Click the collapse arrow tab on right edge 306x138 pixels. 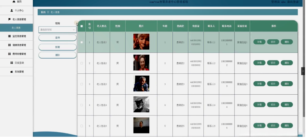(303, 71)
